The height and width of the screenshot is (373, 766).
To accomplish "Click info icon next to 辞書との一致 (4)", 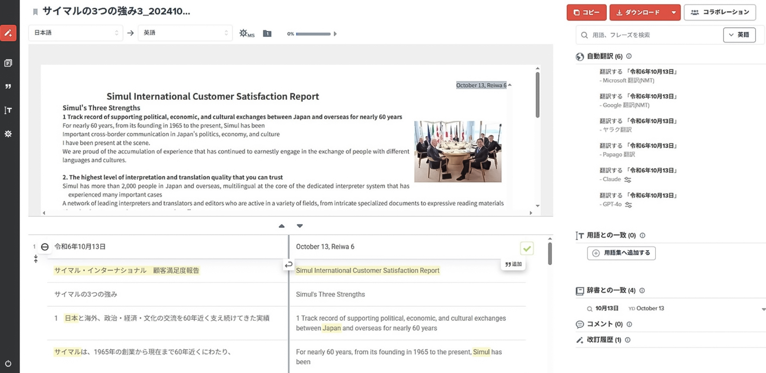I will point(642,290).
